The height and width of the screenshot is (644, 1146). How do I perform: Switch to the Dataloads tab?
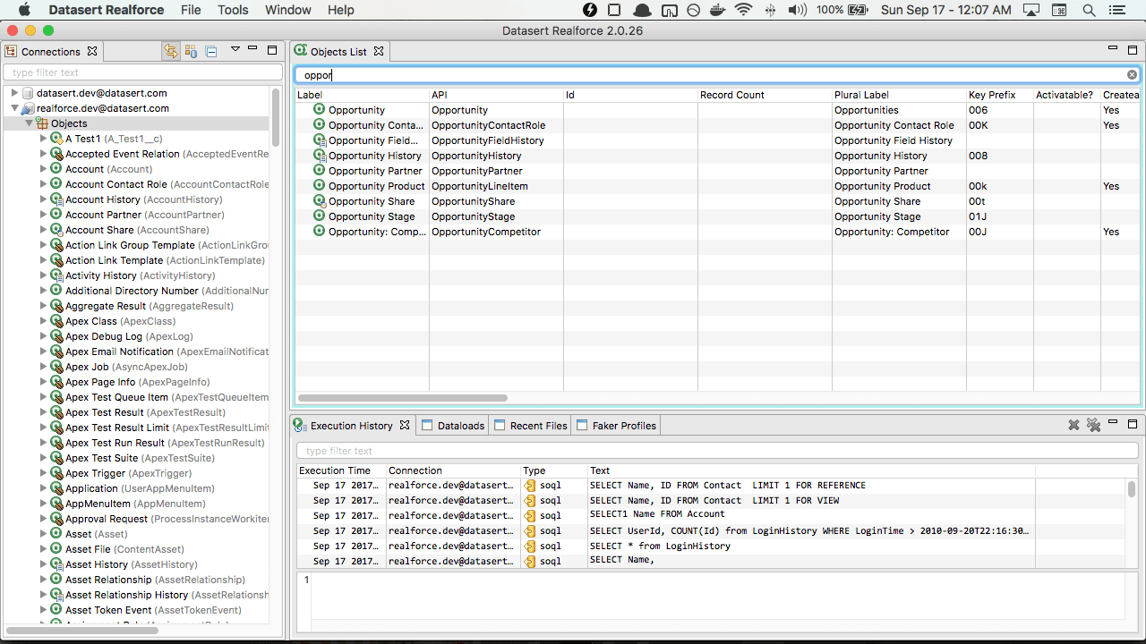[x=453, y=426]
